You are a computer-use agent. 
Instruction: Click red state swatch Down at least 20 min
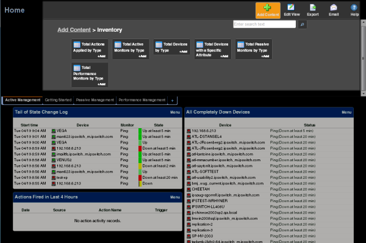(140, 178)
